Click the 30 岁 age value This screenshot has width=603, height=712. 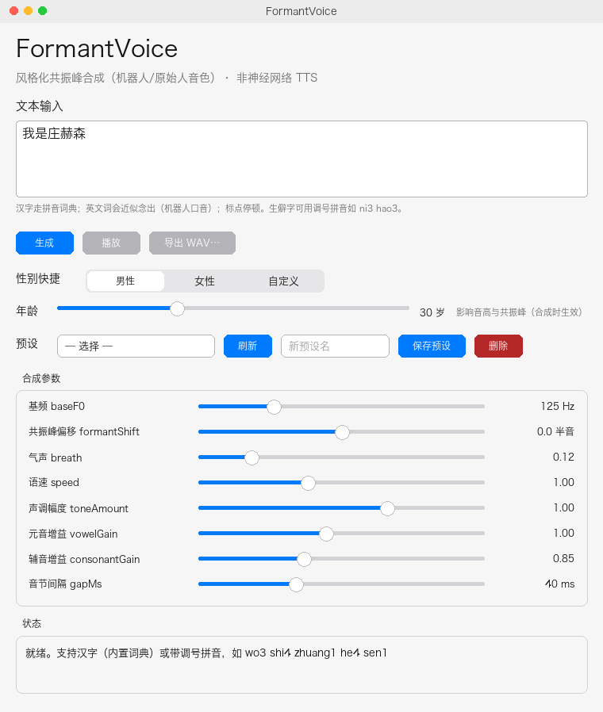click(432, 312)
